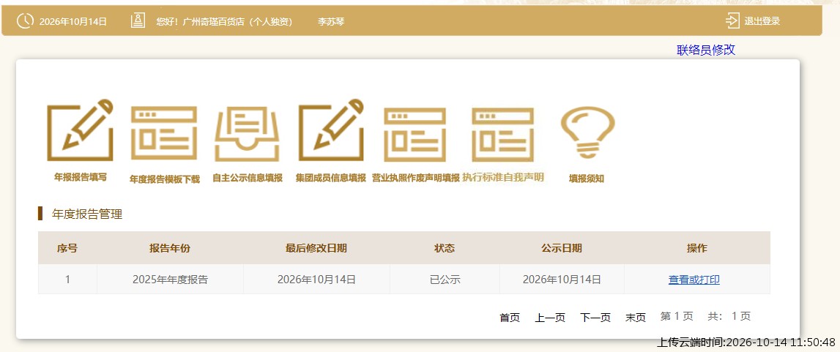Viewport: 840px width, 352px height.
Task: Click the 序号 column header
Action: [67, 248]
